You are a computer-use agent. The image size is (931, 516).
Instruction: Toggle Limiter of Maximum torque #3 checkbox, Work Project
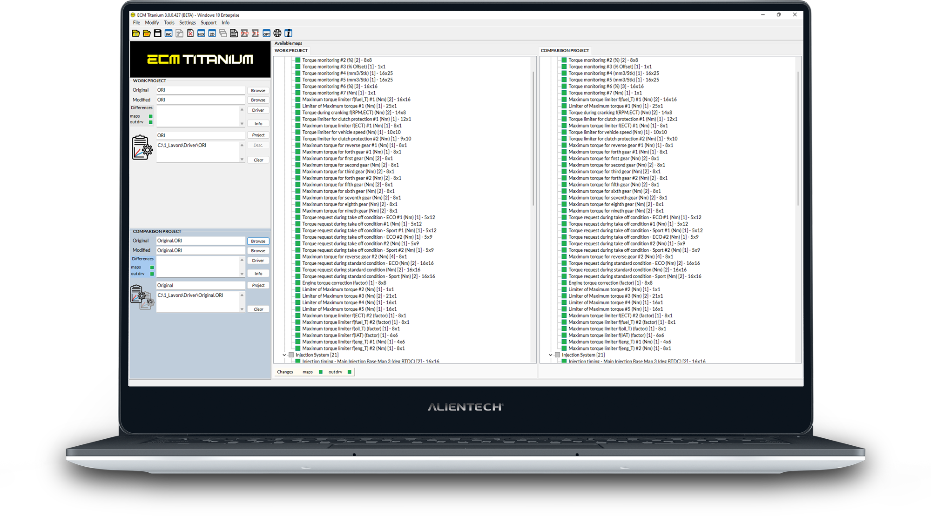(298, 296)
